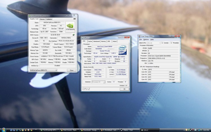Switch to the Chat window taskbar button
The image size is (211, 132).
[129, 130]
